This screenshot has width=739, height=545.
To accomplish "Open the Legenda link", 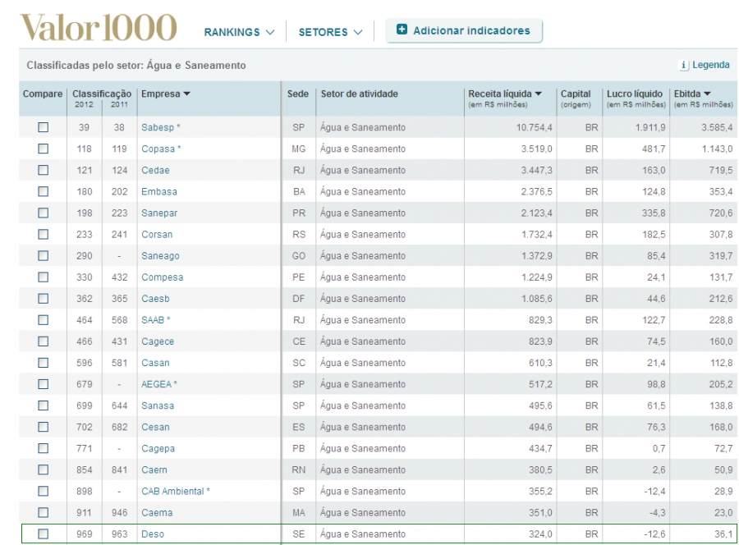I will [x=711, y=65].
